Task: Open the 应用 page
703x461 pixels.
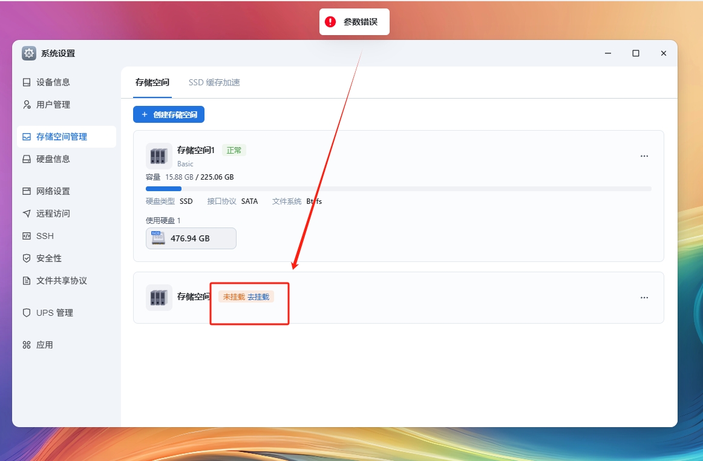Action: (x=67, y=345)
